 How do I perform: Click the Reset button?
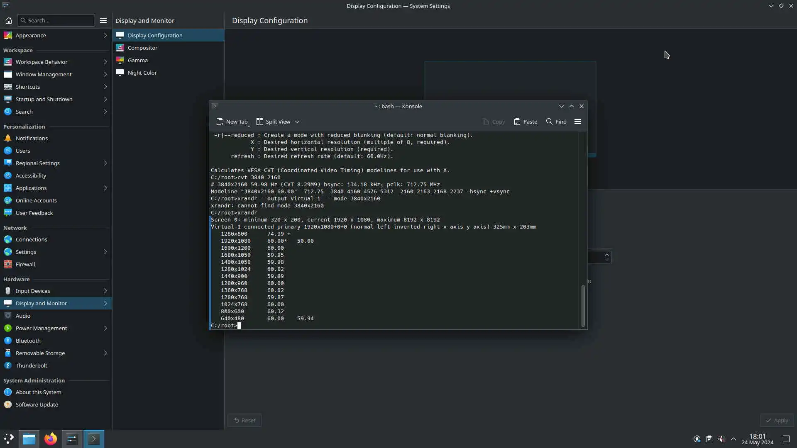244,420
